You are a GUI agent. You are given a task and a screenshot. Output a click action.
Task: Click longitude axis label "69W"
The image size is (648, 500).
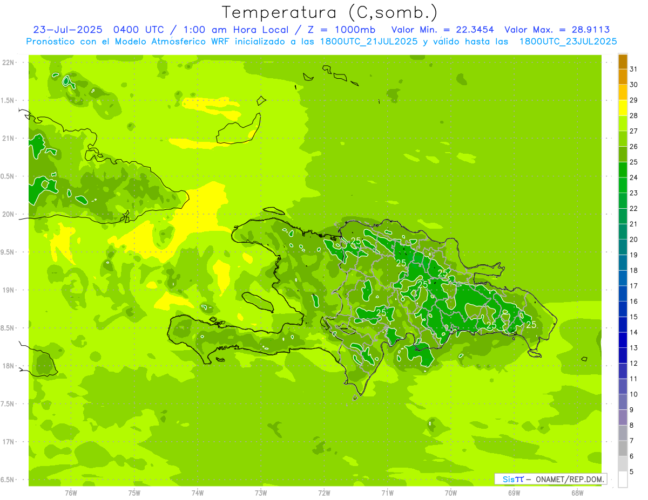coord(514,492)
